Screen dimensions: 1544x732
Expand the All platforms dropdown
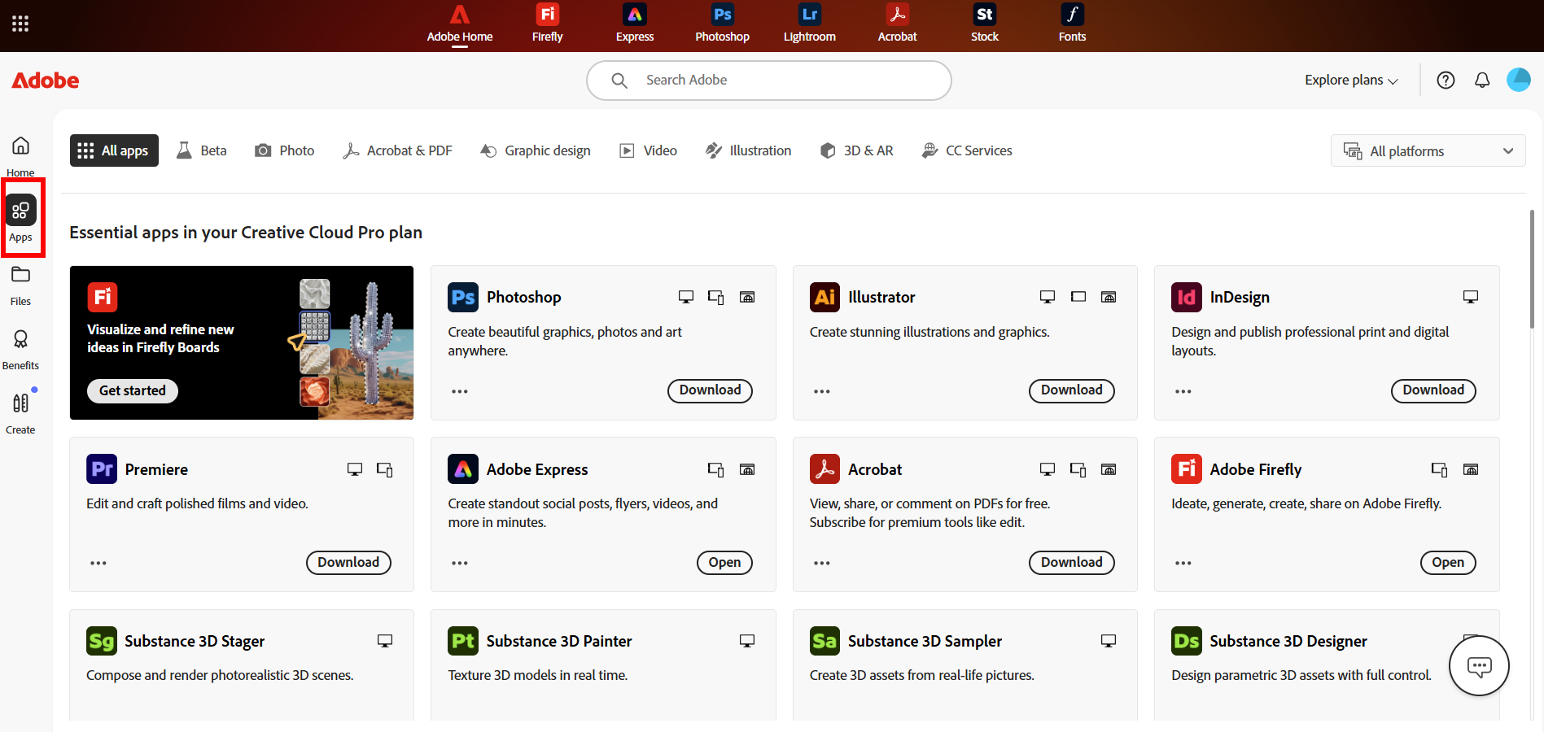[1428, 150]
